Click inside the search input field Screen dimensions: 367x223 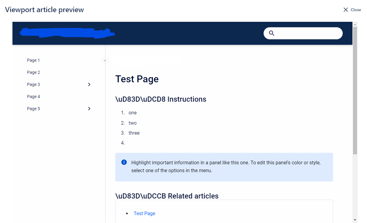pos(303,33)
